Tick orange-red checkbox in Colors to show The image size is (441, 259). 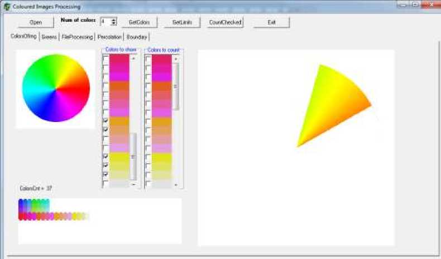point(106,86)
